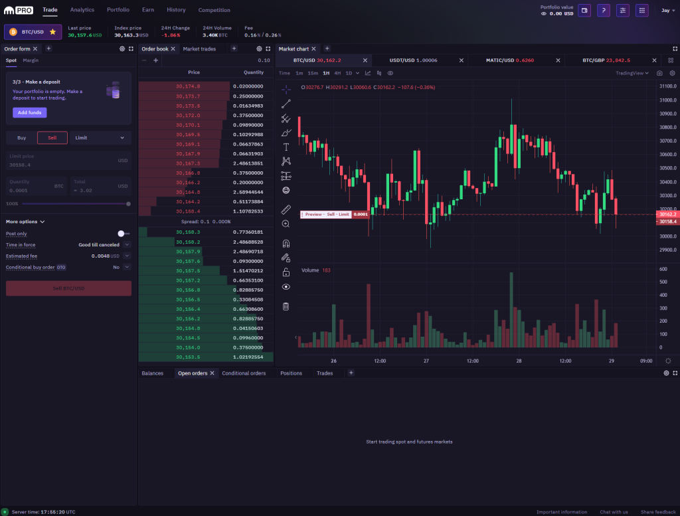Select the trend line drawing tool
Screen dimensions: 680x516
286,103
